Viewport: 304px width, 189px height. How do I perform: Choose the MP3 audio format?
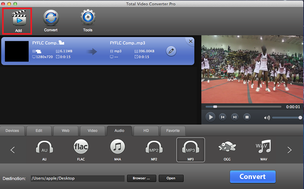point(191,150)
